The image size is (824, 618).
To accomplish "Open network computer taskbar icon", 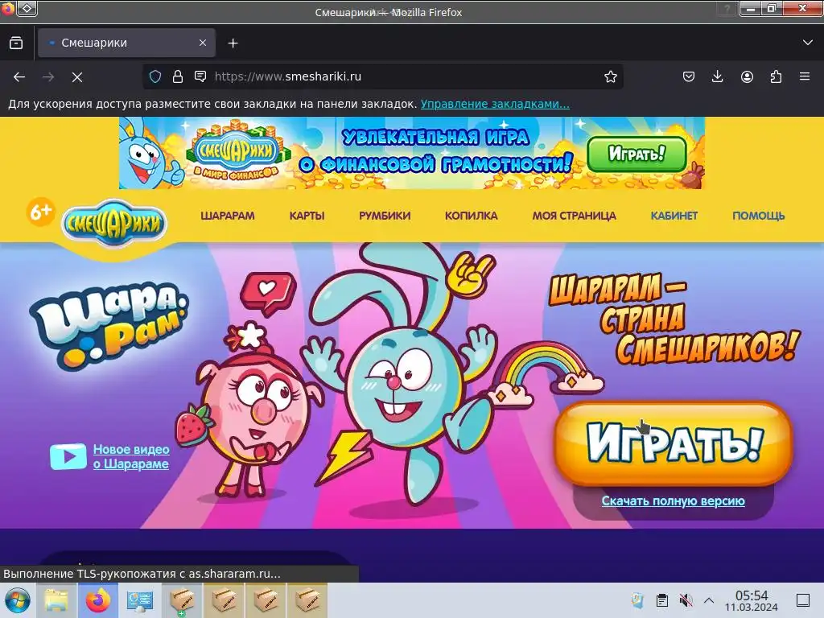I will (x=140, y=600).
